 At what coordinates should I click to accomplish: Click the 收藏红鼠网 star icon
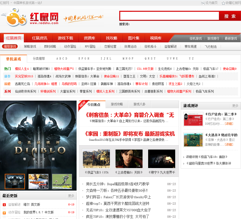click(223, 3)
